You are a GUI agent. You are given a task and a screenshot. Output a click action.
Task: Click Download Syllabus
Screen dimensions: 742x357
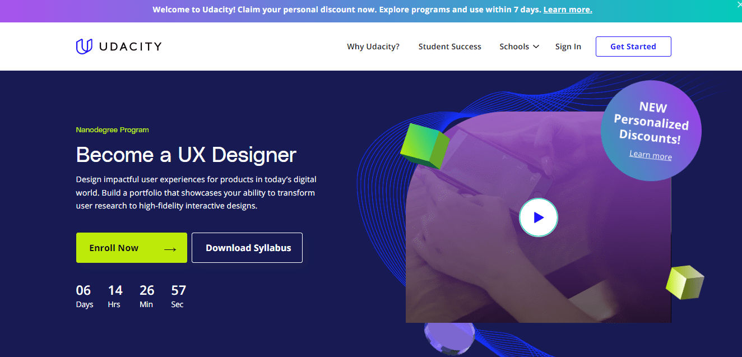click(247, 247)
